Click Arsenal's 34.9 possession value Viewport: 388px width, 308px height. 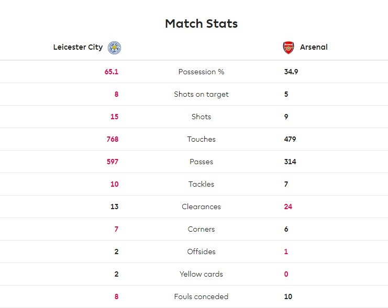[x=291, y=72]
